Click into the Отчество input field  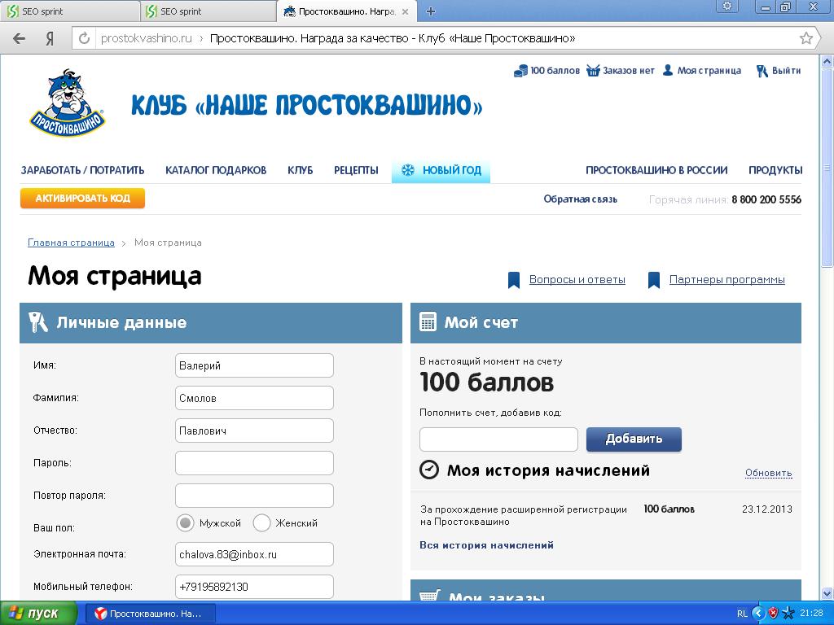pyautogui.click(x=254, y=431)
